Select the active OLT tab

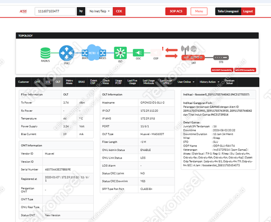tap(58, 82)
